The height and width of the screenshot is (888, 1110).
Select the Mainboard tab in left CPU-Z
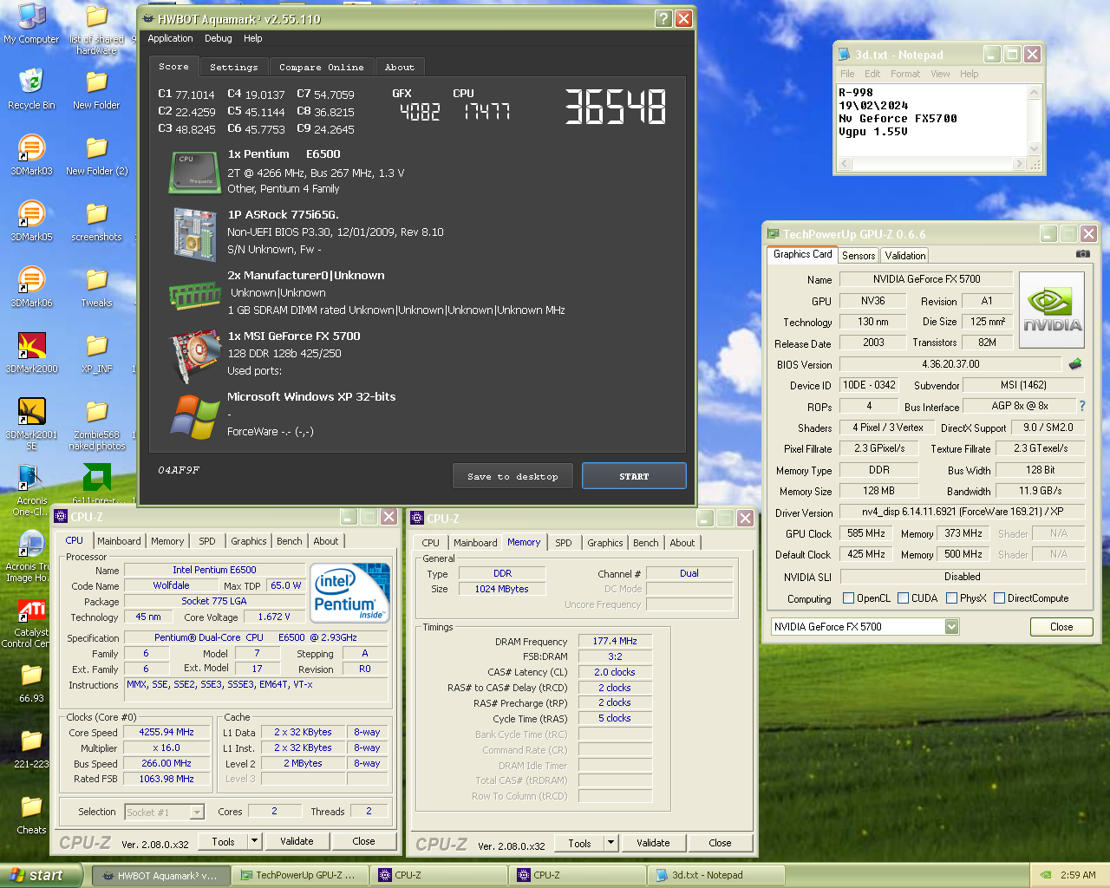119,541
